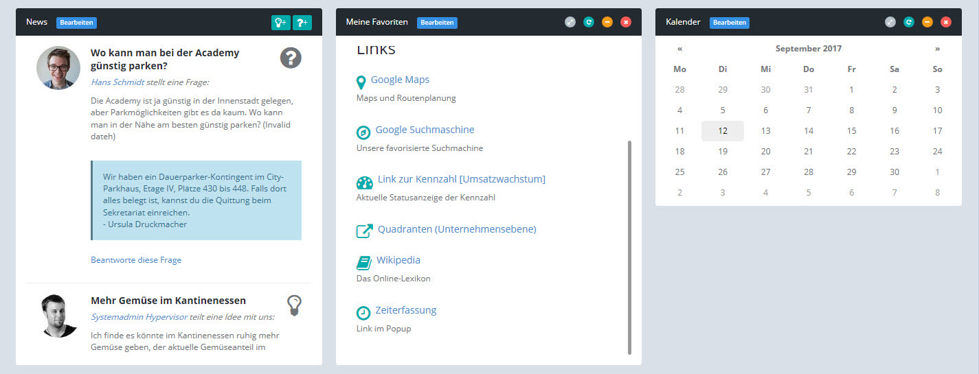The height and width of the screenshot is (374, 979).
Task: Click the gray resize icon on Kalender widget
Action: tap(890, 22)
